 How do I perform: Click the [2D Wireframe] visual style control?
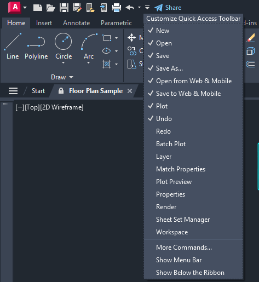[62, 107]
